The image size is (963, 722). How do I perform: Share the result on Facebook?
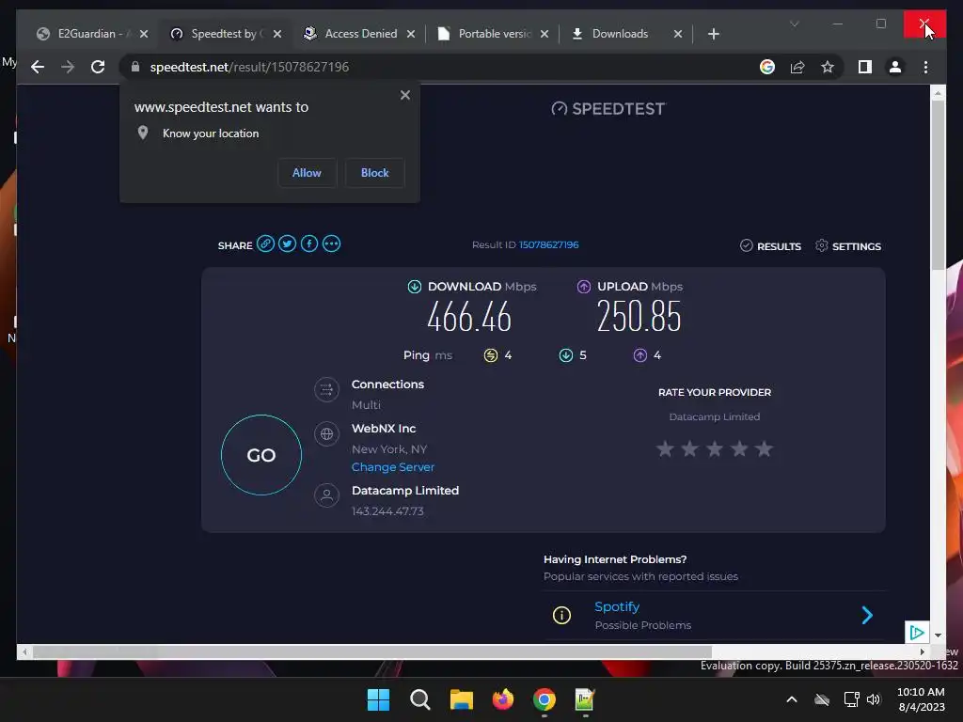(x=308, y=243)
